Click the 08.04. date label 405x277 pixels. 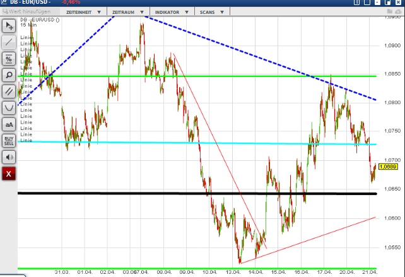click(x=164, y=272)
